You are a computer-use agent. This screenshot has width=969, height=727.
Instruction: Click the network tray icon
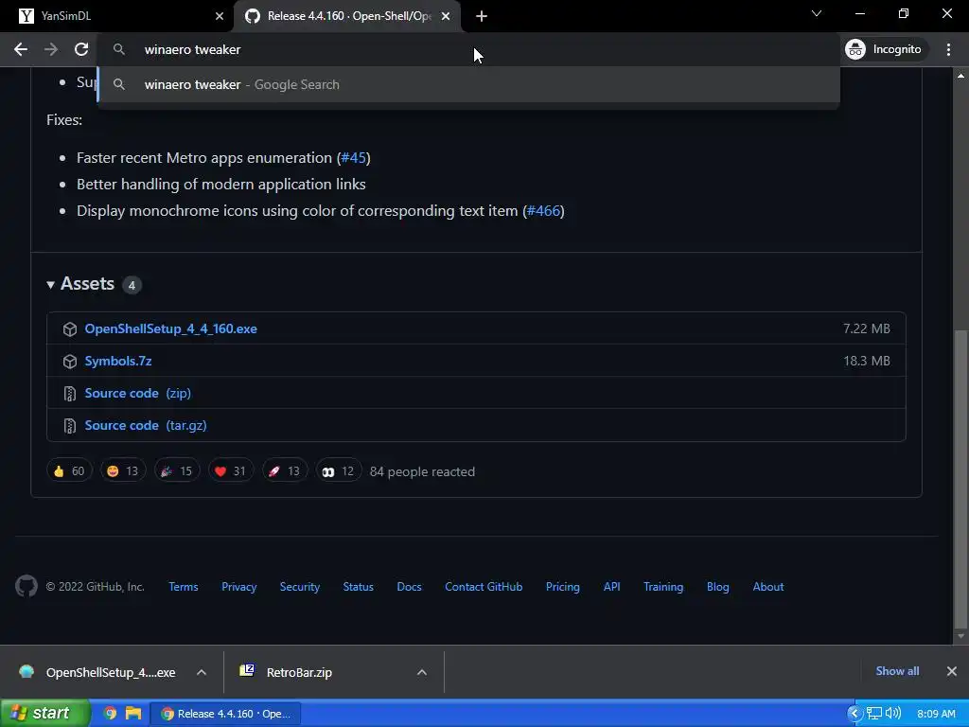tap(873, 714)
